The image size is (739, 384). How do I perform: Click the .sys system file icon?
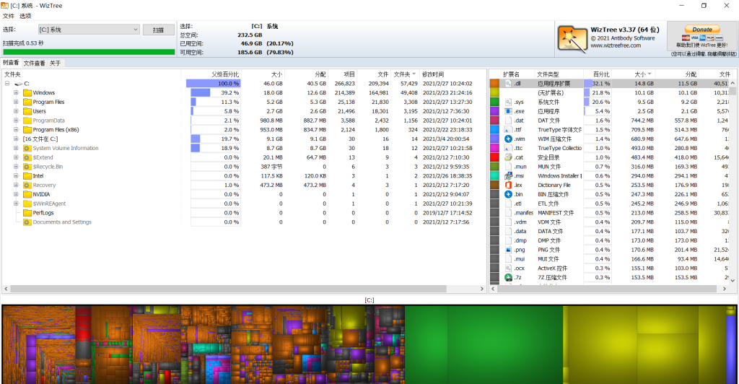[508, 102]
